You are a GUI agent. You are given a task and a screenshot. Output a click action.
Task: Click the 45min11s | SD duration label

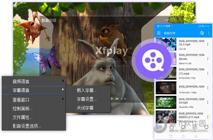click(185, 63)
